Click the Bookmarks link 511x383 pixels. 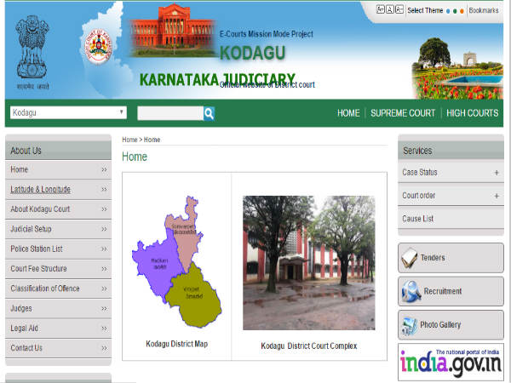[483, 11]
